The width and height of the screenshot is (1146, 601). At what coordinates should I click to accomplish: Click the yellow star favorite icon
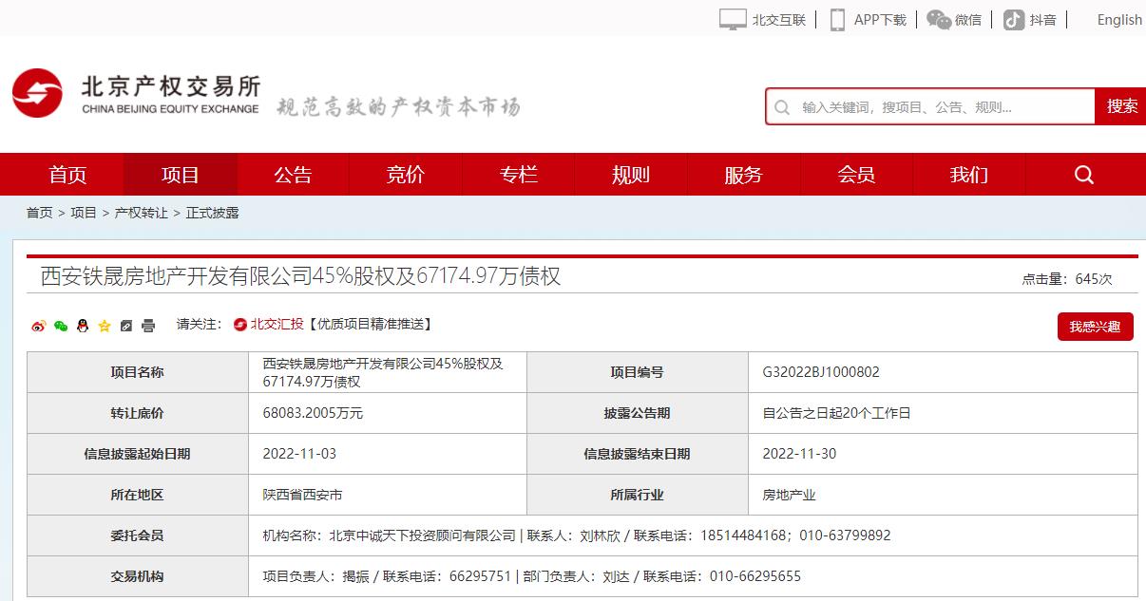(105, 326)
